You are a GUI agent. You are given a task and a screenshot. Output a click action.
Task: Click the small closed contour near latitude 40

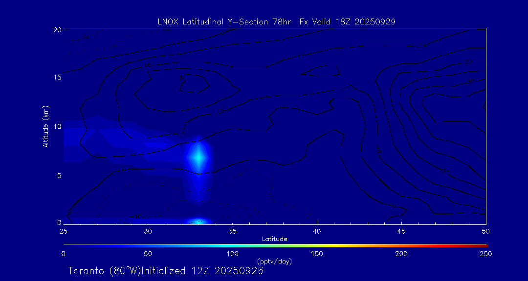[321, 71]
